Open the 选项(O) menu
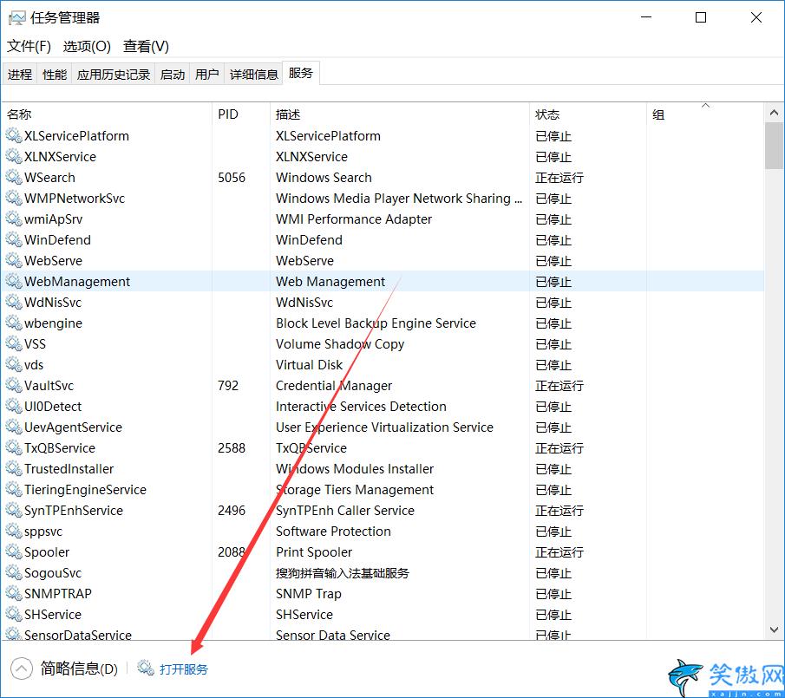This screenshot has width=785, height=698. (x=87, y=47)
